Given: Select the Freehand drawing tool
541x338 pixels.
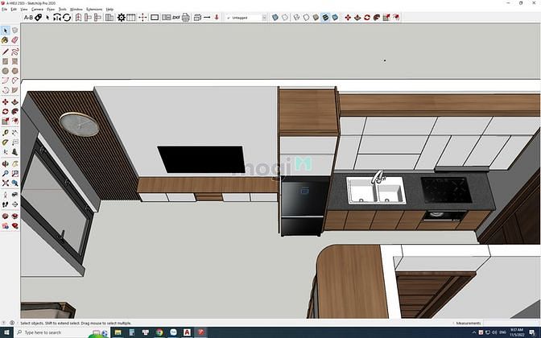Looking at the screenshot, I should (x=14, y=52).
